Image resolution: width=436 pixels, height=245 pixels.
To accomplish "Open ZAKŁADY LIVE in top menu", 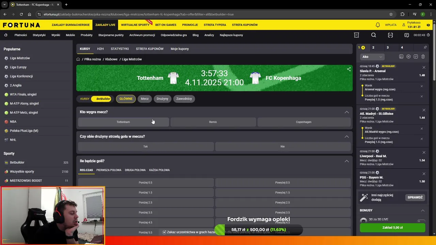I will coord(105,25).
